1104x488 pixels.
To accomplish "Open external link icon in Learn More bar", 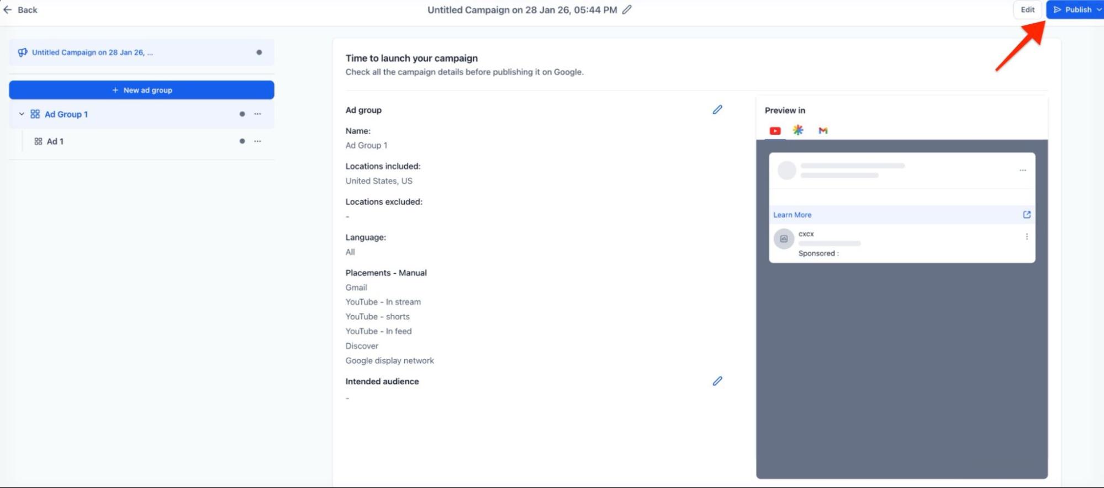I will point(1026,215).
